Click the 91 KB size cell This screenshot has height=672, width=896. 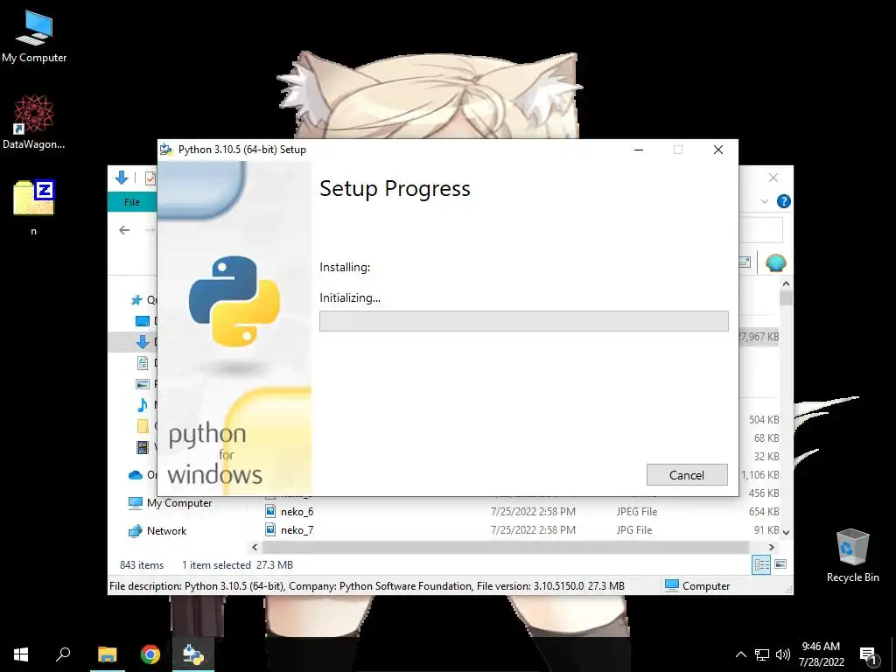766,529
